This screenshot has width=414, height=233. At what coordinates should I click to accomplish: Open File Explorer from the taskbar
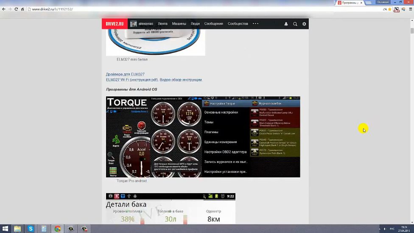pyautogui.click(x=17, y=229)
